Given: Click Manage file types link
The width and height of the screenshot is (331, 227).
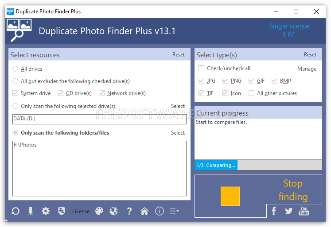Looking at the screenshot, I should (307, 69).
